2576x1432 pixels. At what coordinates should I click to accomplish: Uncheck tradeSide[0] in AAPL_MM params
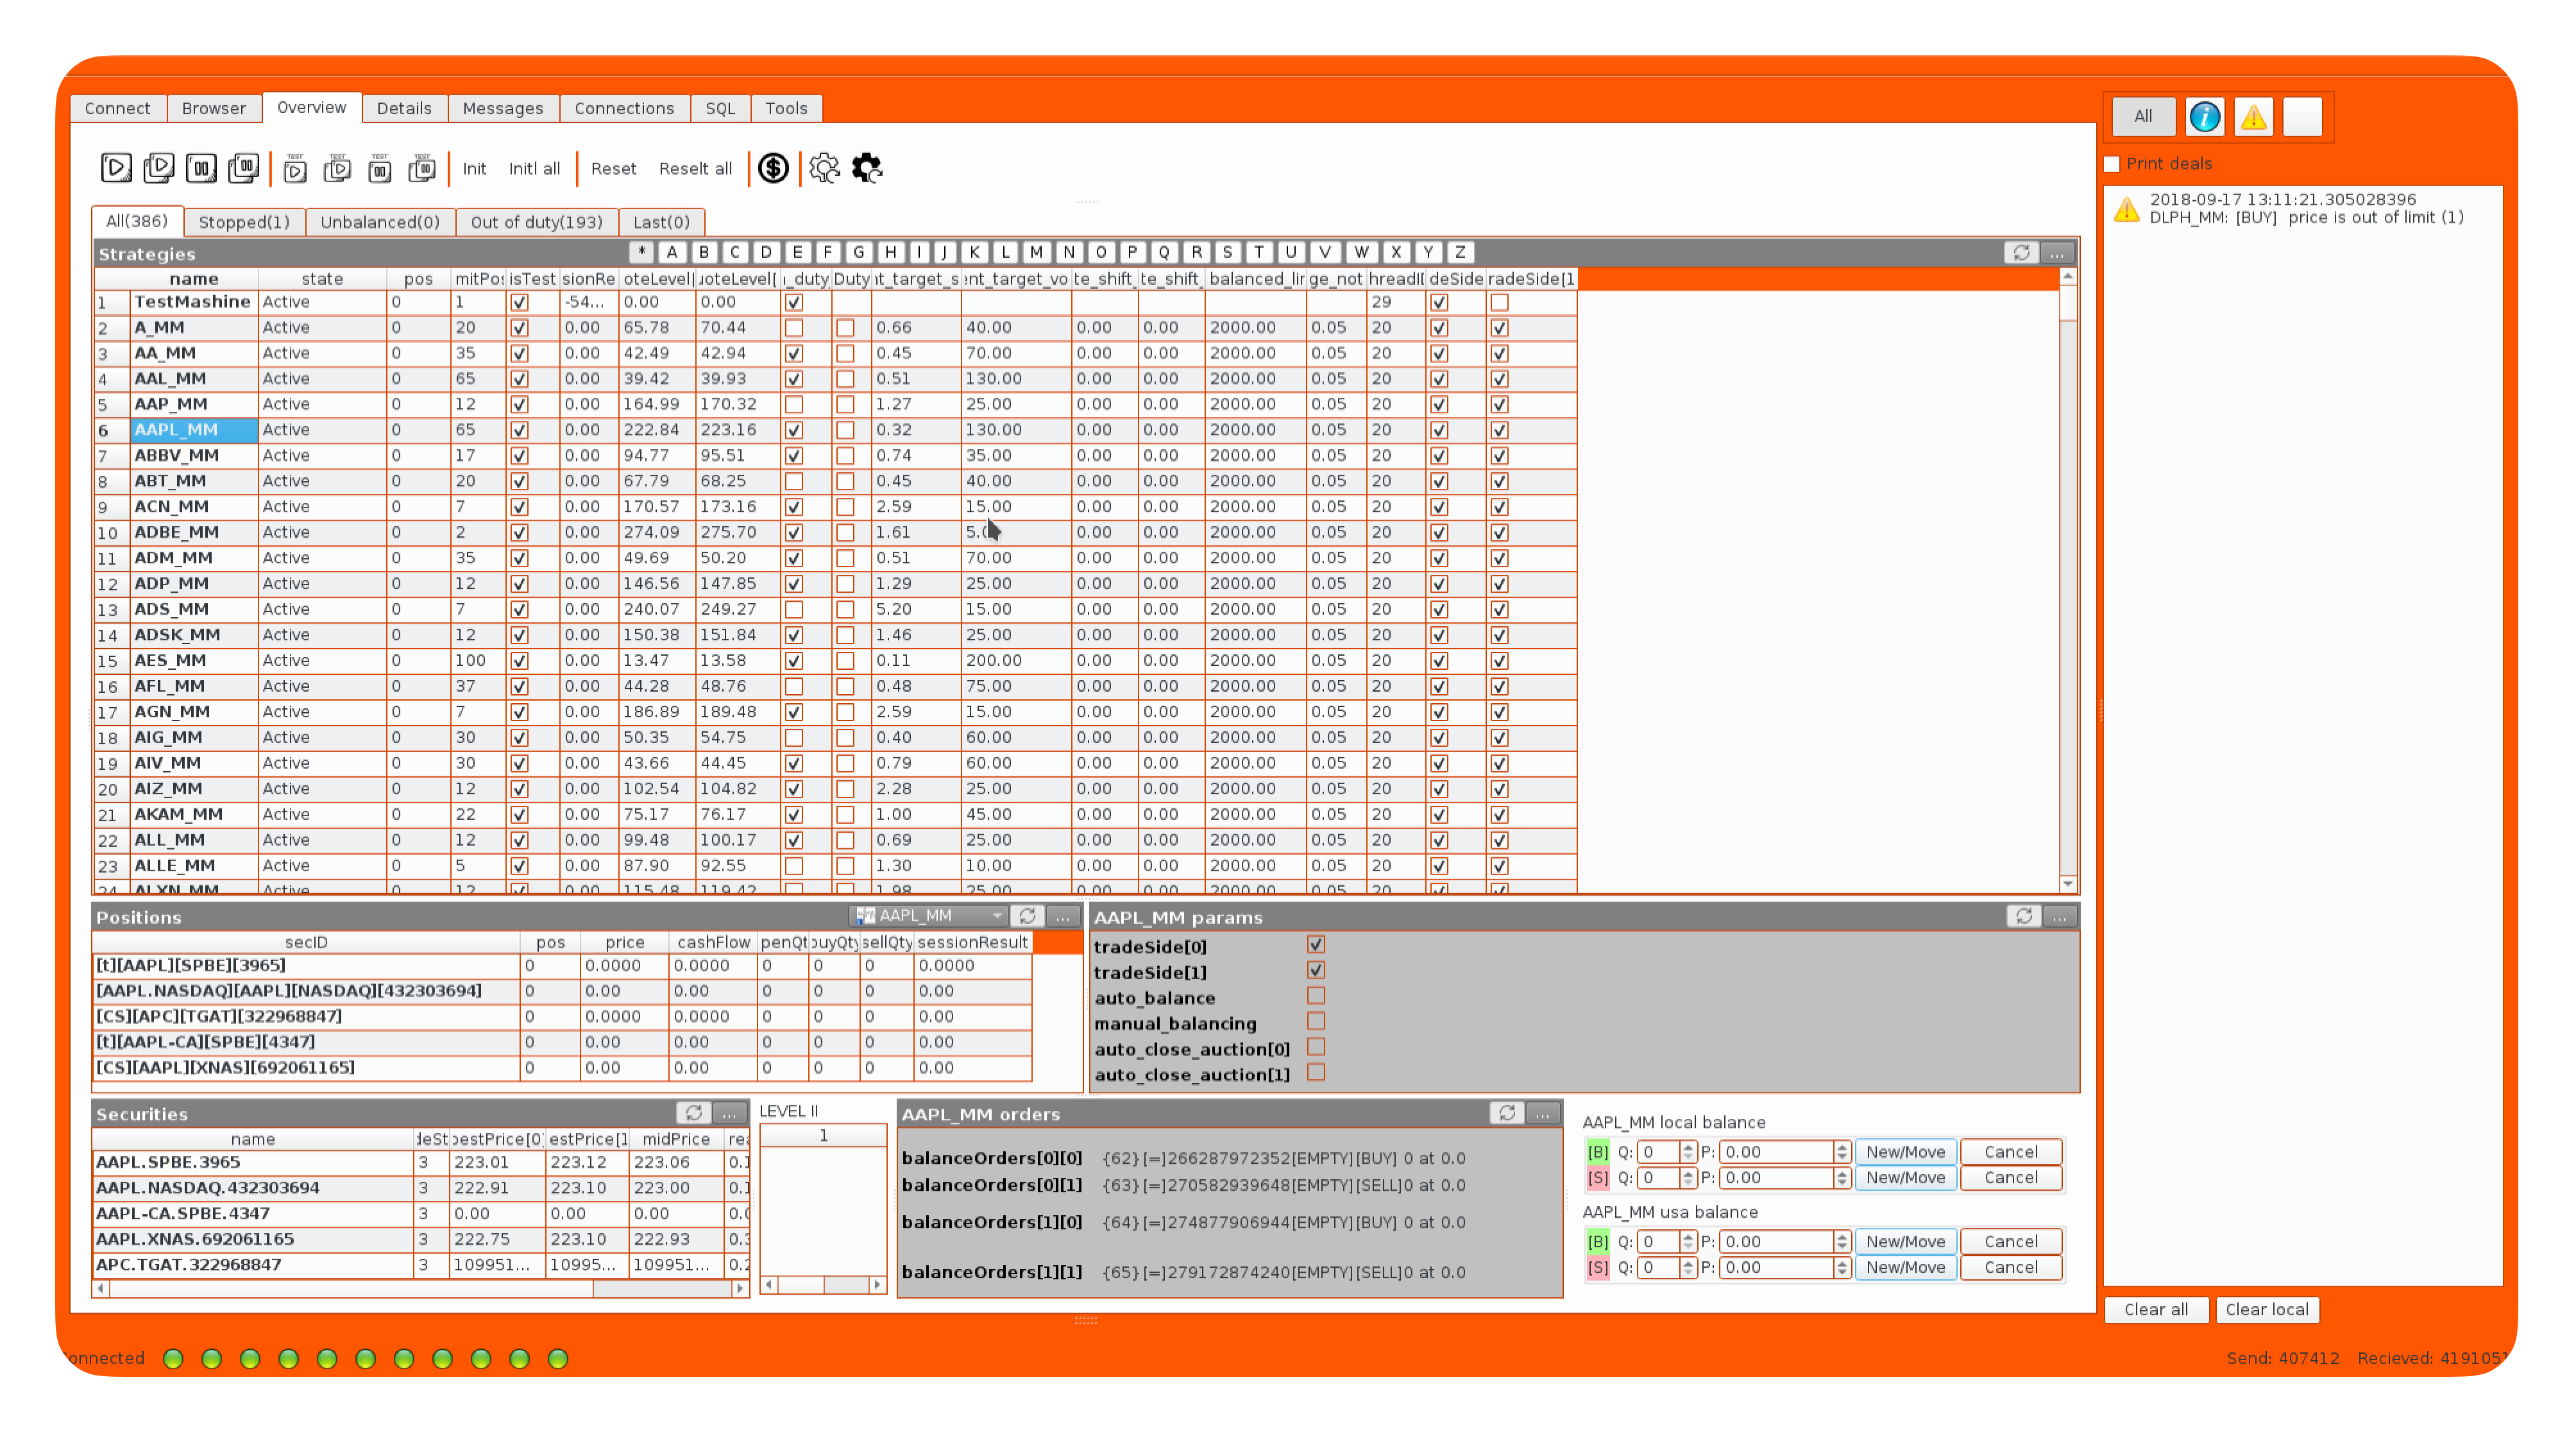pos(1316,945)
